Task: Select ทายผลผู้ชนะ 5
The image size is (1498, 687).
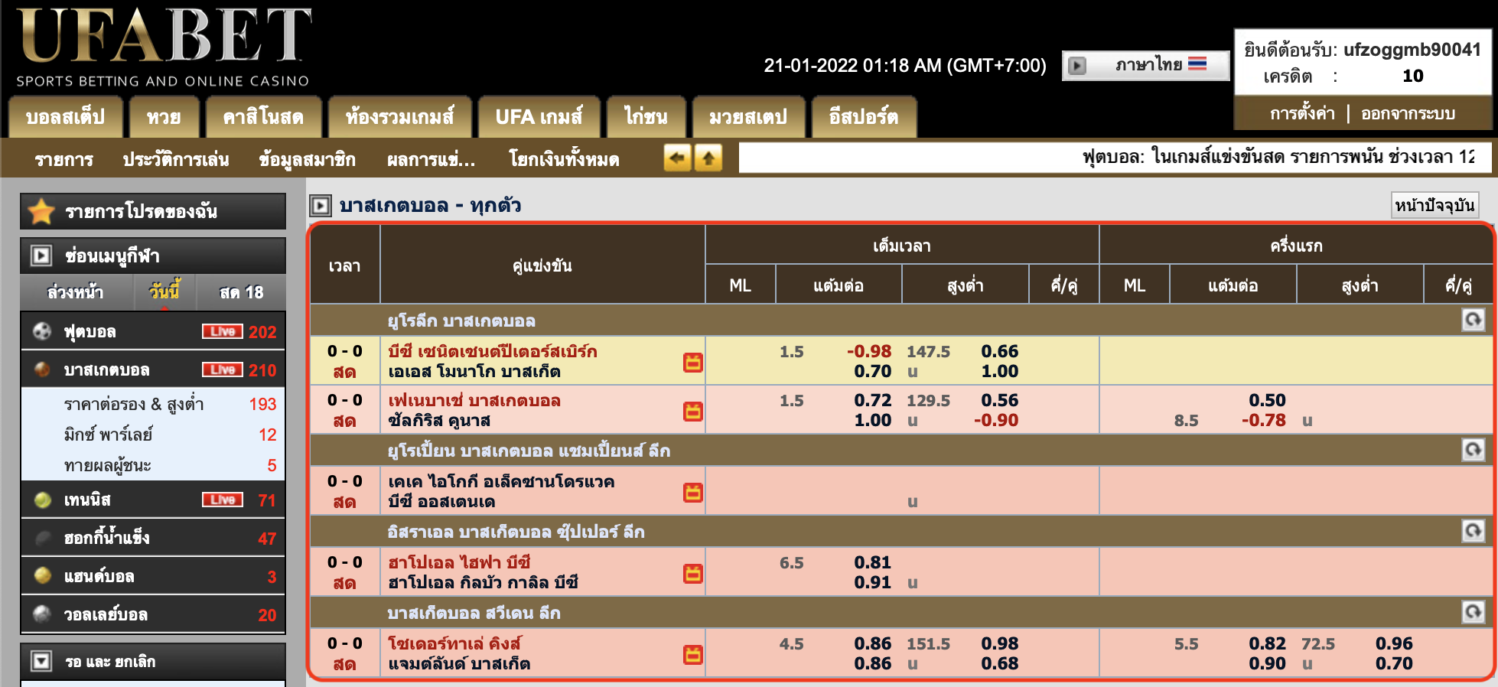Action: click(153, 465)
